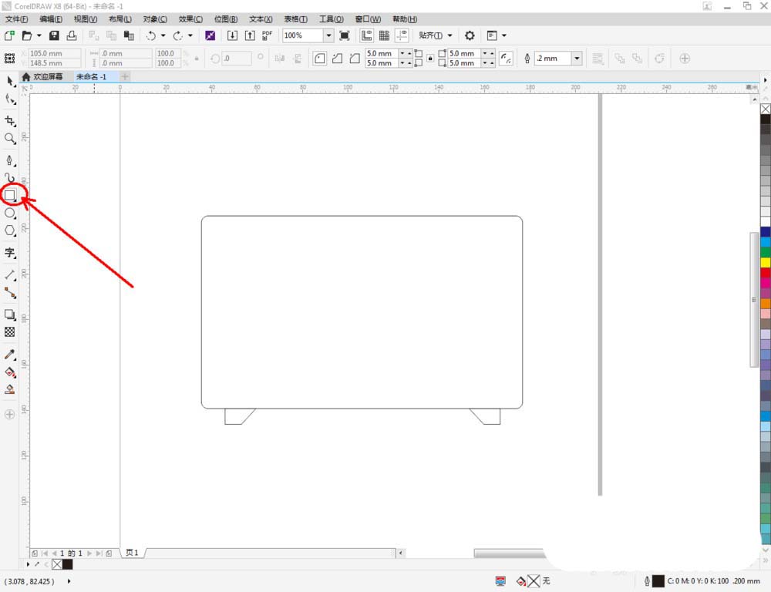Open the 效果(C) menu
The image size is (771, 592).
(190, 19)
